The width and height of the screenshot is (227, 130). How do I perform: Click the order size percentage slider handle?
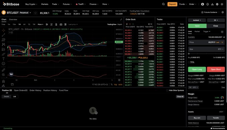click(189, 54)
